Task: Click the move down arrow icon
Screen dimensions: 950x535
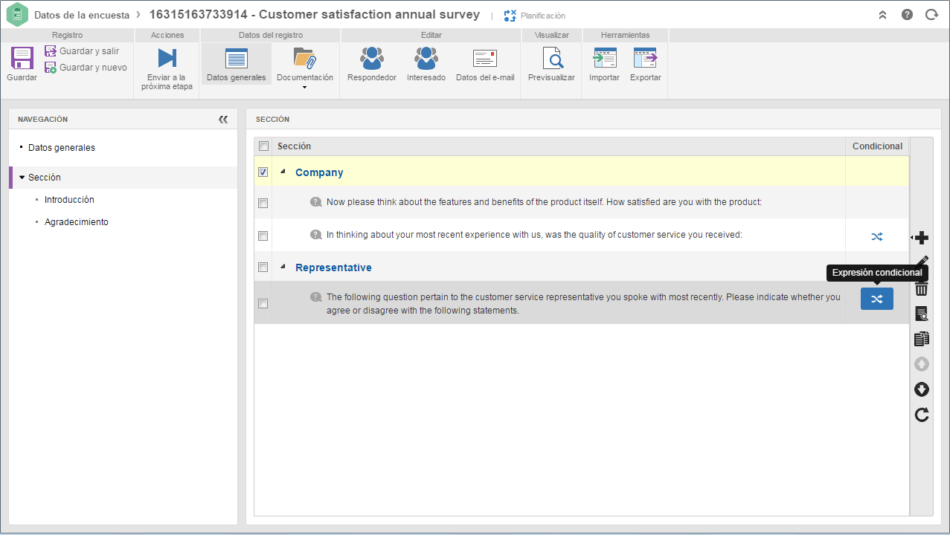Action: pos(922,389)
